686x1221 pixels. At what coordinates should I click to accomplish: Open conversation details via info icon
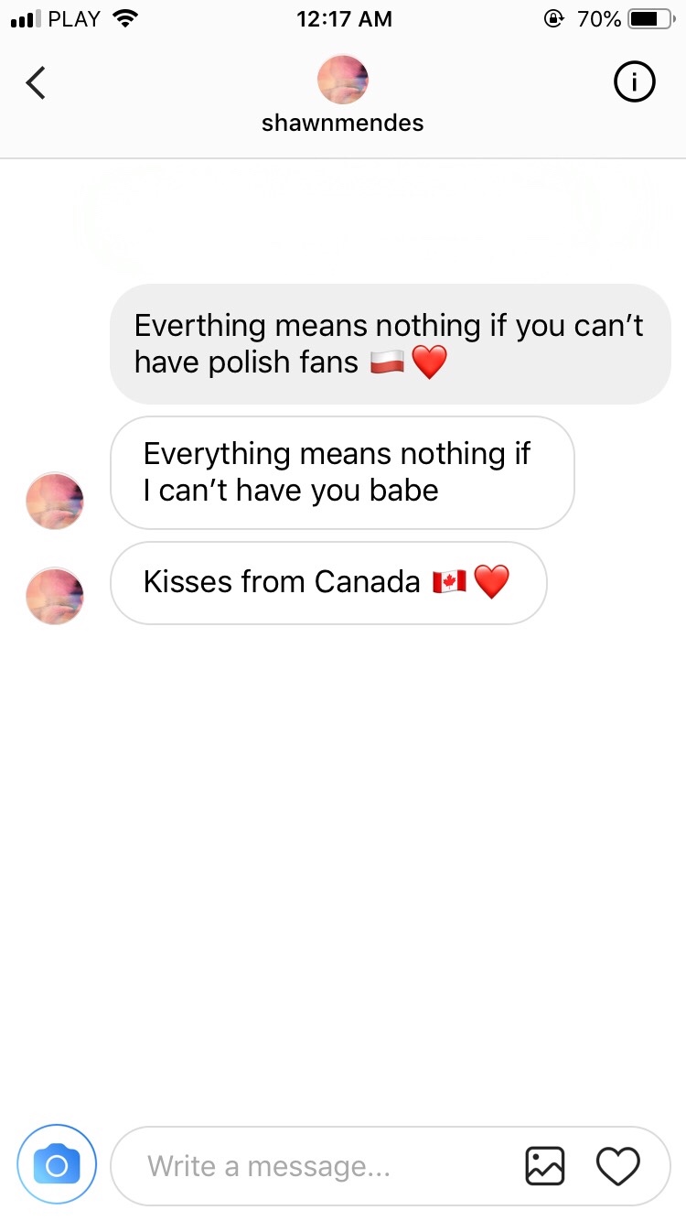[634, 83]
